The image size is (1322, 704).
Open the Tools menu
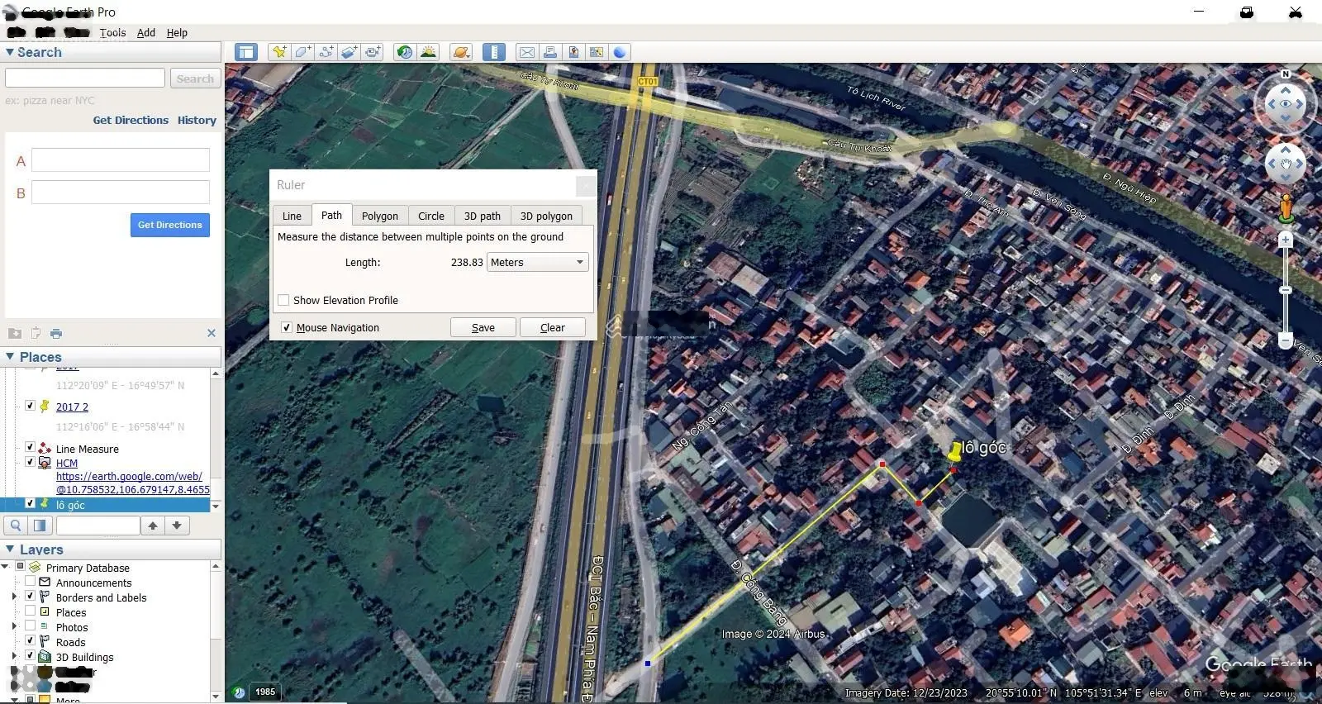click(x=112, y=33)
